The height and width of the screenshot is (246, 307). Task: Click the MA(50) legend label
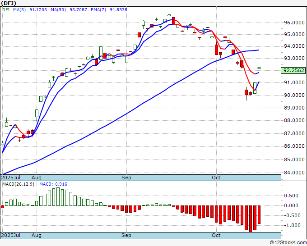pos(58,9)
